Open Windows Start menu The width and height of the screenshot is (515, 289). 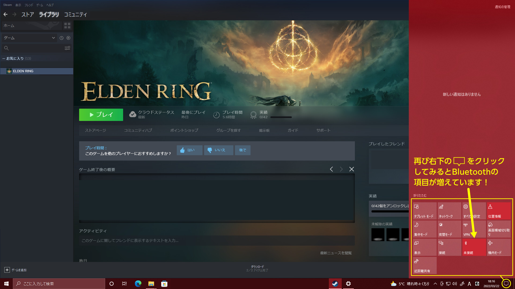point(6,284)
